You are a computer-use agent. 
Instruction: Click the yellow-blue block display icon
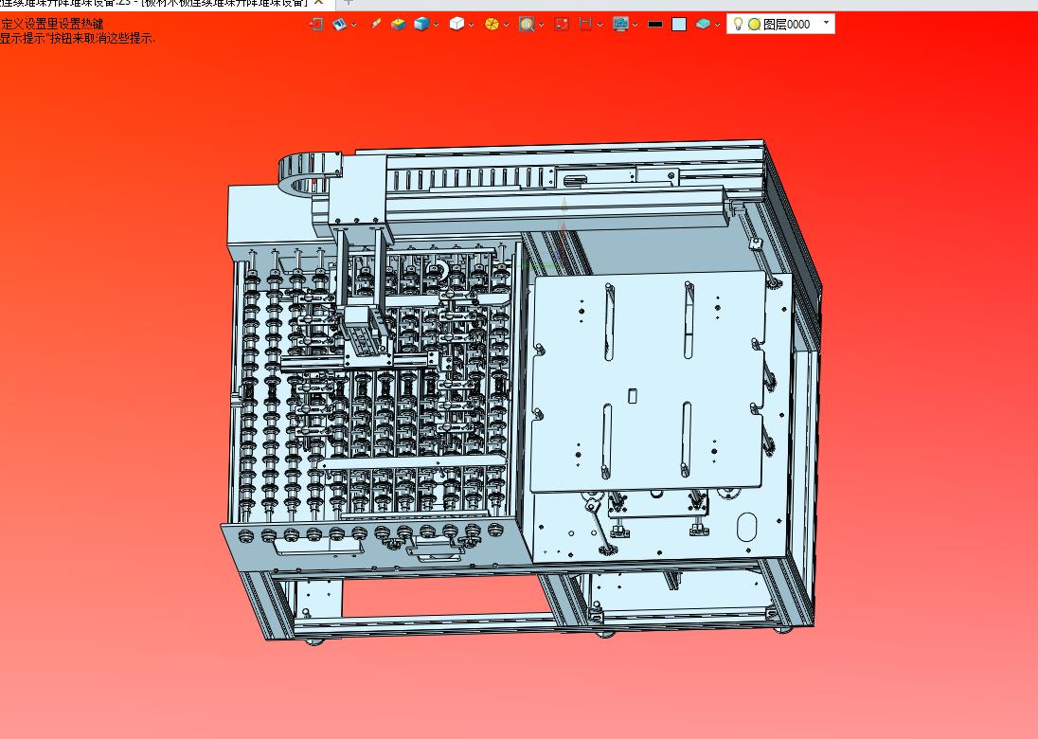[398, 25]
